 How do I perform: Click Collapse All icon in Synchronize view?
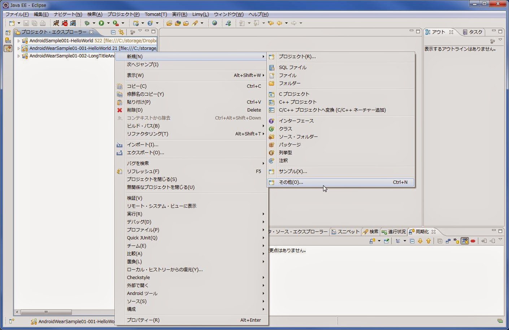[x=412, y=241]
